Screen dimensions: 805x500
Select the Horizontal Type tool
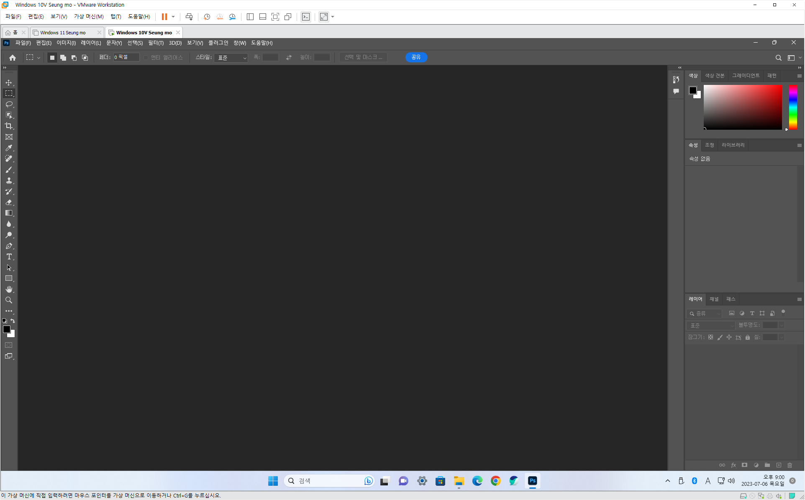pos(9,257)
